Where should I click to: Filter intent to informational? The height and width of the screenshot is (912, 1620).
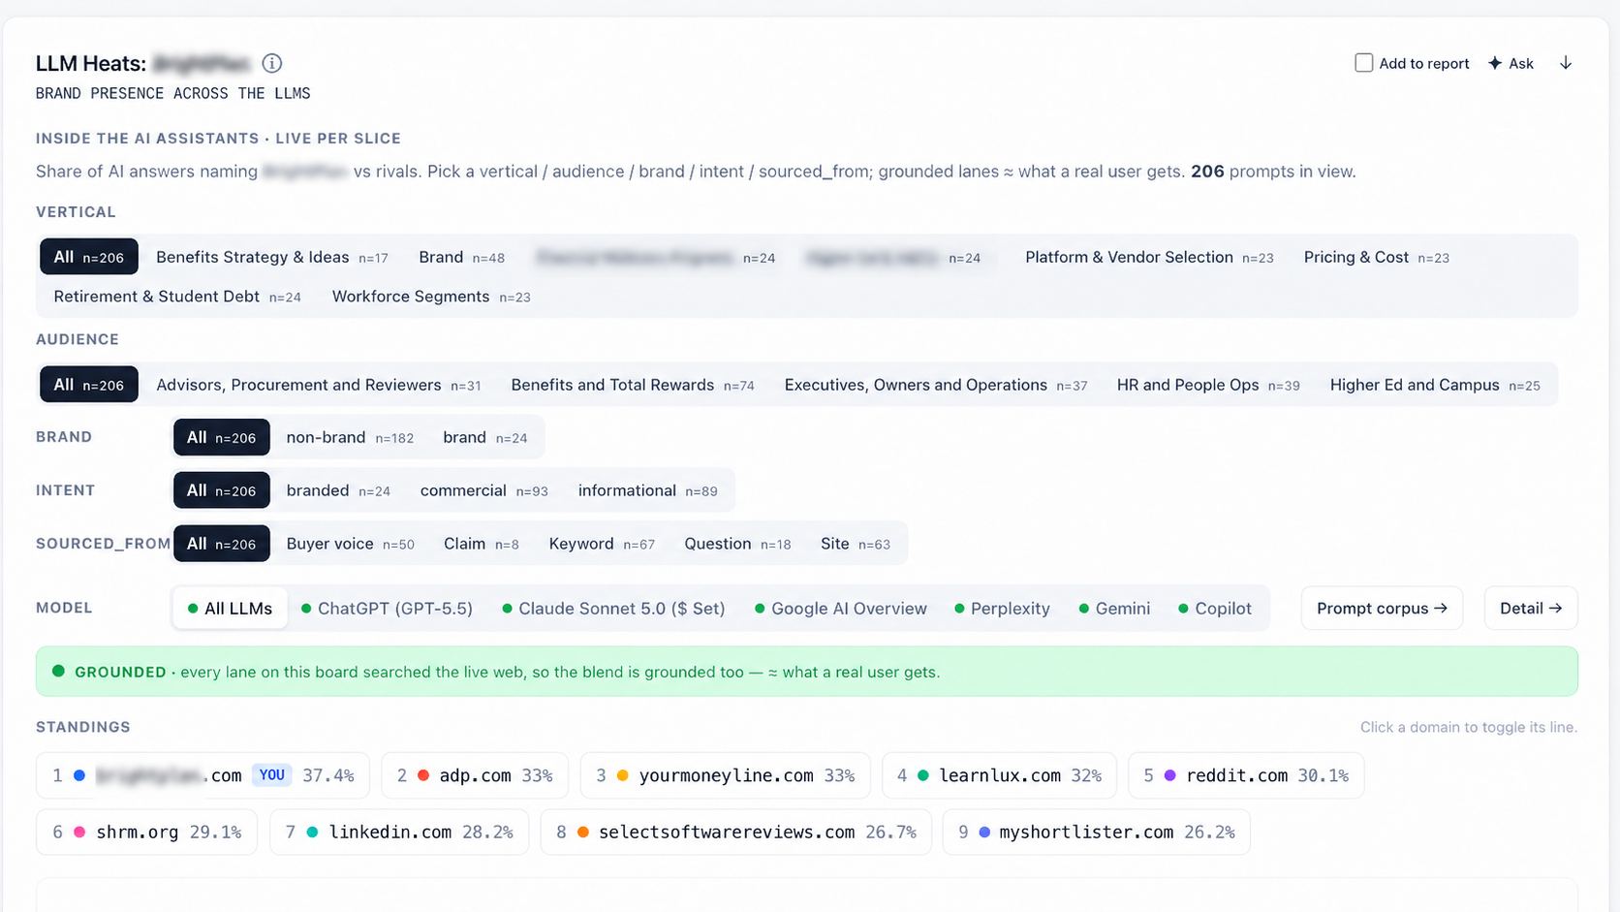(x=647, y=490)
